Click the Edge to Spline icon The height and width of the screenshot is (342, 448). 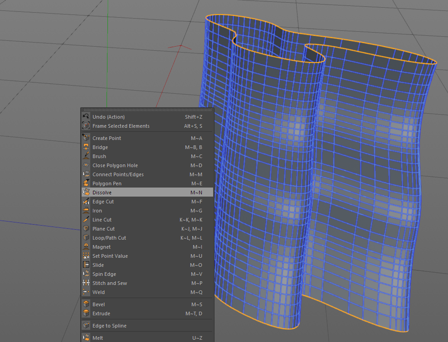click(x=86, y=325)
